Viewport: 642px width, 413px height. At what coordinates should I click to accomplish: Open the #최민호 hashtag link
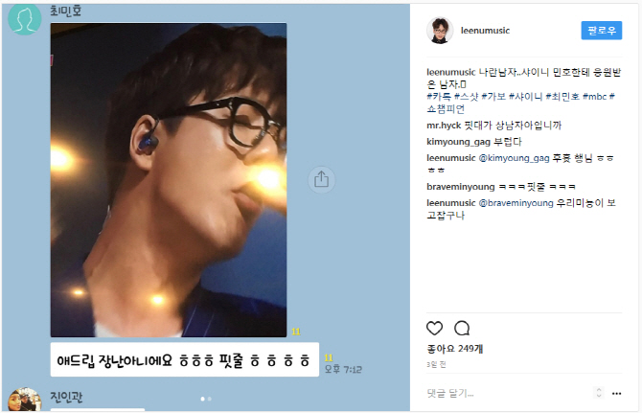(x=562, y=97)
